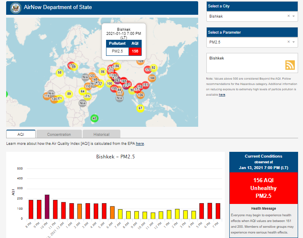Click the green 48 AQI map marker

[x=95, y=118]
